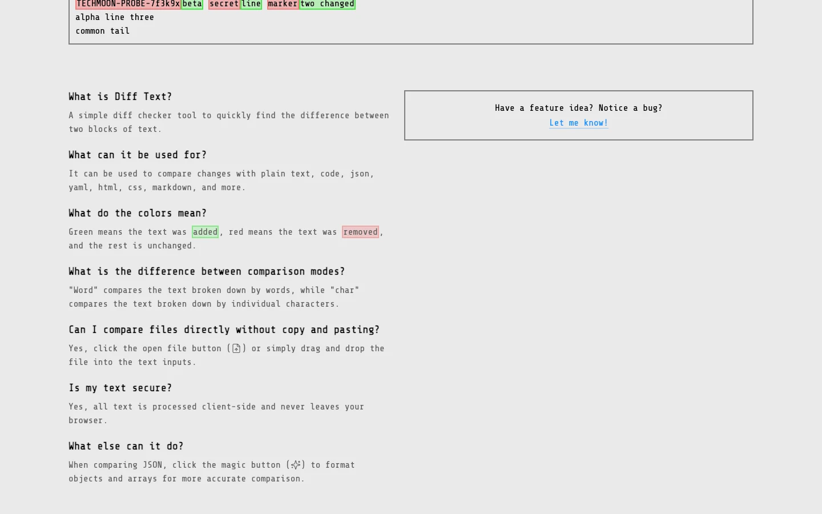Screen dimensions: 822x514
Task: Click the 'Is my text secure?' heading
Action: click(120, 388)
